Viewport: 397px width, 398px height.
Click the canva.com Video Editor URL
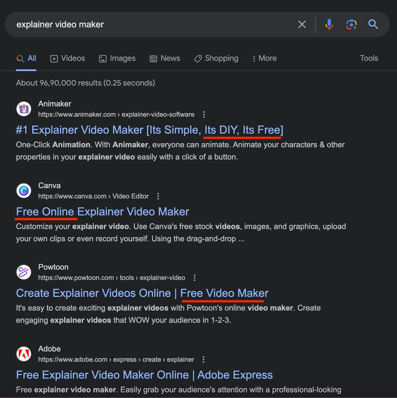click(x=93, y=196)
